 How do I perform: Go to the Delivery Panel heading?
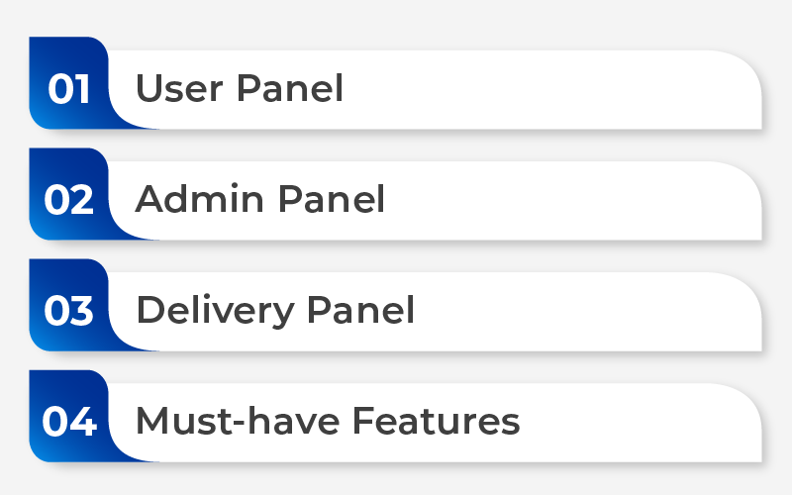pos(275,311)
